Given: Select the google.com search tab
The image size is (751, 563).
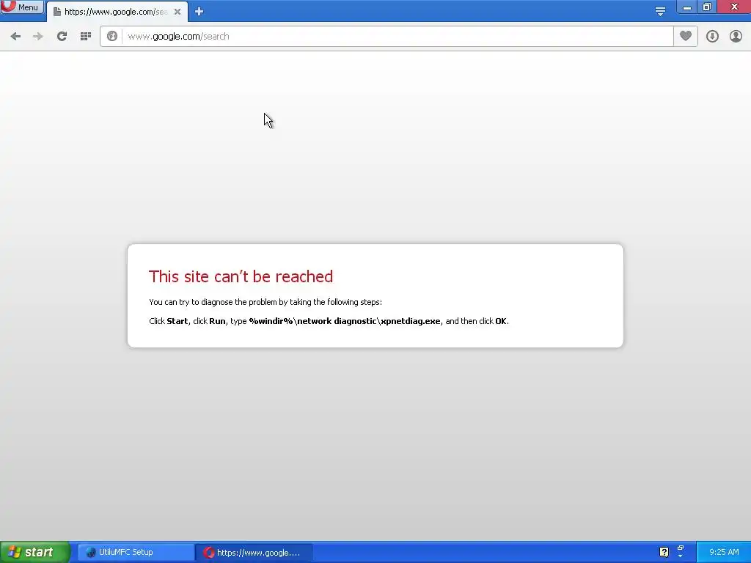Looking at the screenshot, I should (x=117, y=12).
